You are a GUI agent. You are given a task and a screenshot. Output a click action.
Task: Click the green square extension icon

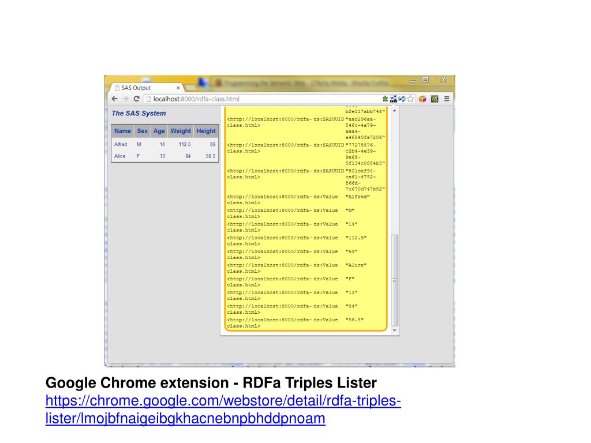click(435, 99)
